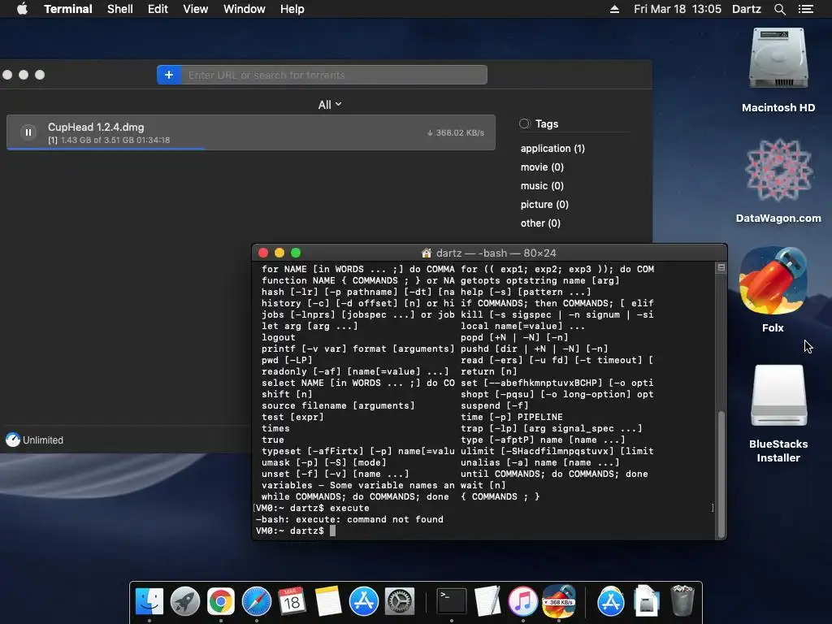Open the Edit menu
The image size is (832, 624).
pos(158,9)
